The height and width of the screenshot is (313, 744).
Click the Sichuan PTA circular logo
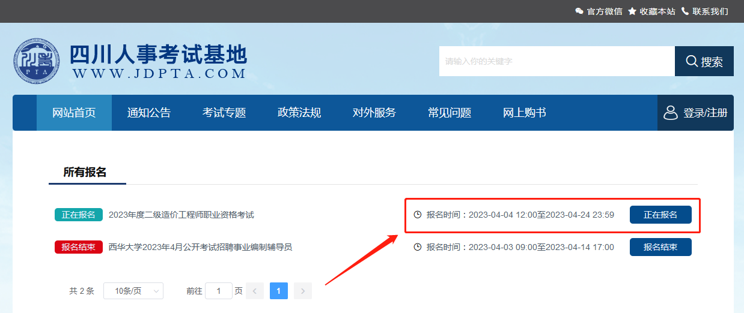[x=37, y=62]
